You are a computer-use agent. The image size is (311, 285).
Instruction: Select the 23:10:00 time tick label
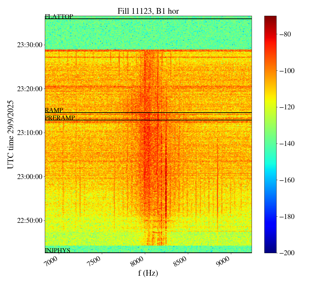(30, 133)
